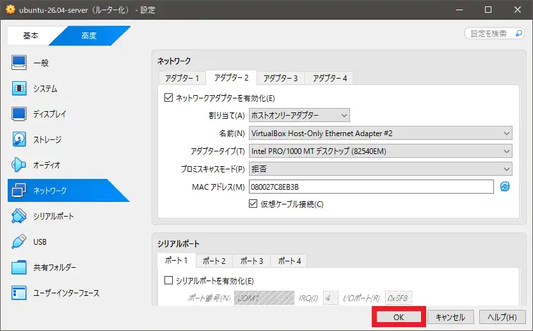The image size is (533, 331).
Task: Click the 設定を検索 search field
Action: [x=494, y=33]
